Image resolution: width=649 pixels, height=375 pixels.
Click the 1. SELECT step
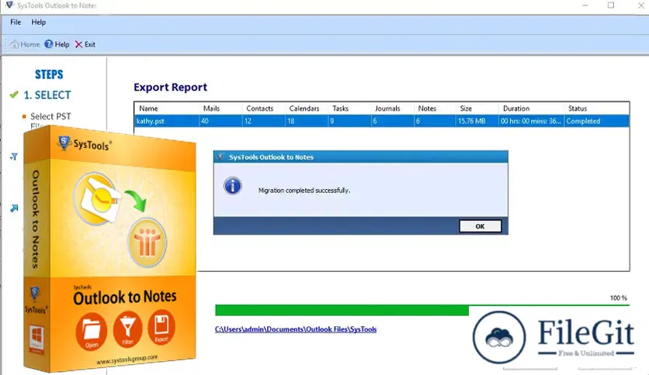(x=47, y=95)
